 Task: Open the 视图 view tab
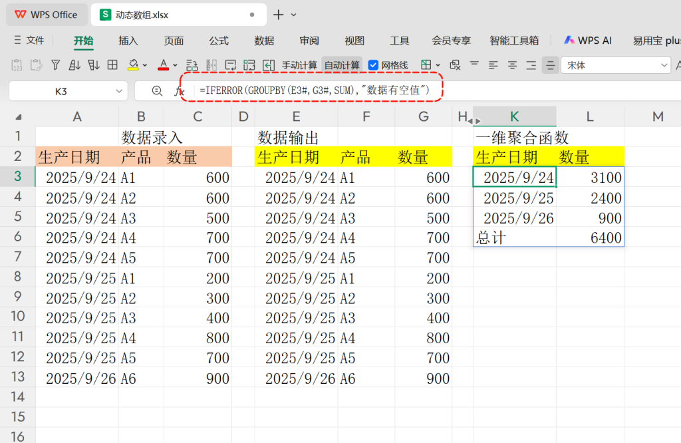(354, 41)
